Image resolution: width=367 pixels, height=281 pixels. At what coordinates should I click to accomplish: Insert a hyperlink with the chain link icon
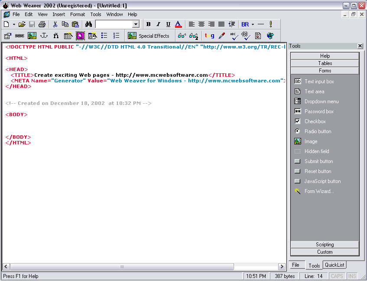point(19,36)
